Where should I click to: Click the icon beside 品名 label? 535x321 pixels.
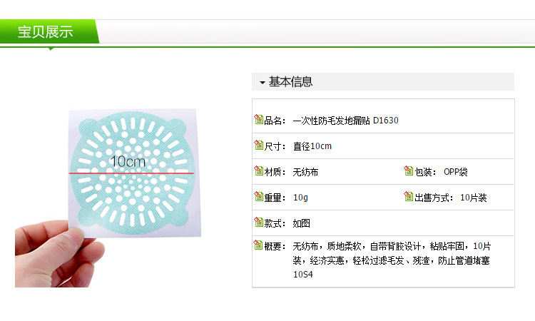[x=259, y=120]
